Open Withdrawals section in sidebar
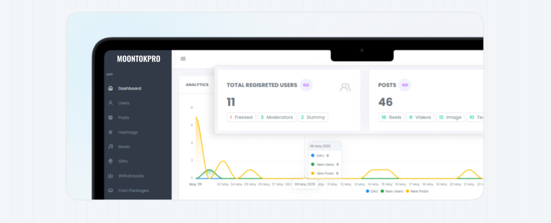551x223 pixels. click(131, 176)
